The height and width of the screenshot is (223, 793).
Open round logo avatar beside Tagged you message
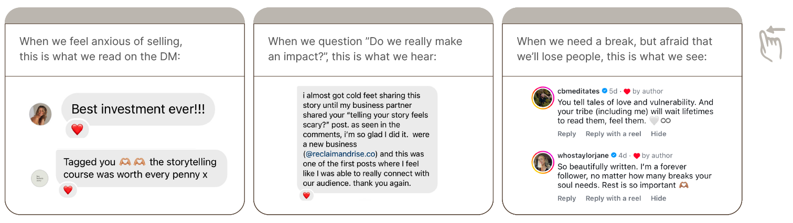pyautogui.click(x=40, y=179)
